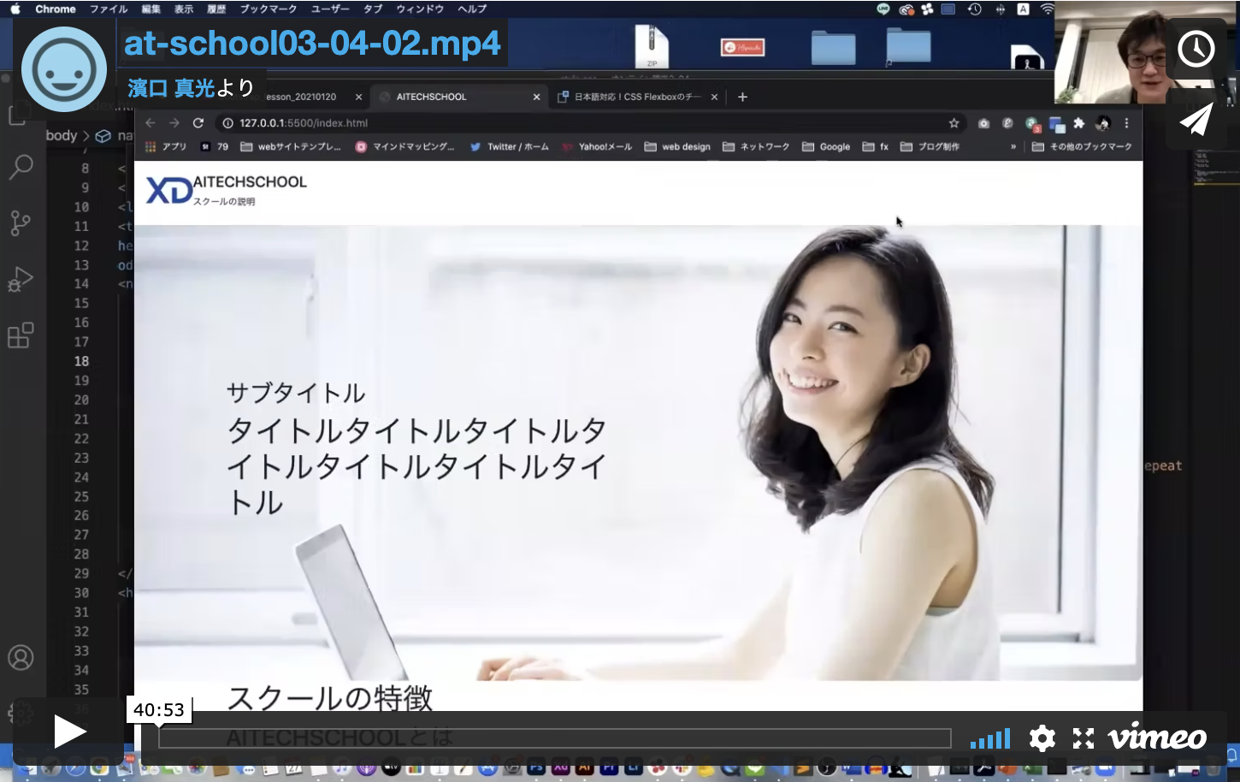Image resolution: width=1240 pixels, height=782 pixels.
Task: Open the fx bookmark folder
Action: pyautogui.click(x=876, y=146)
